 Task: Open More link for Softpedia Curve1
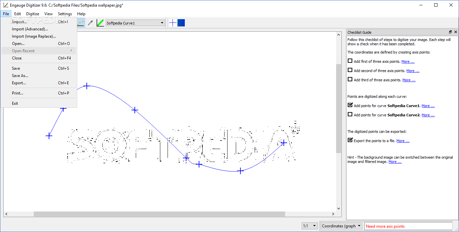pyautogui.click(x=428, y=106)
